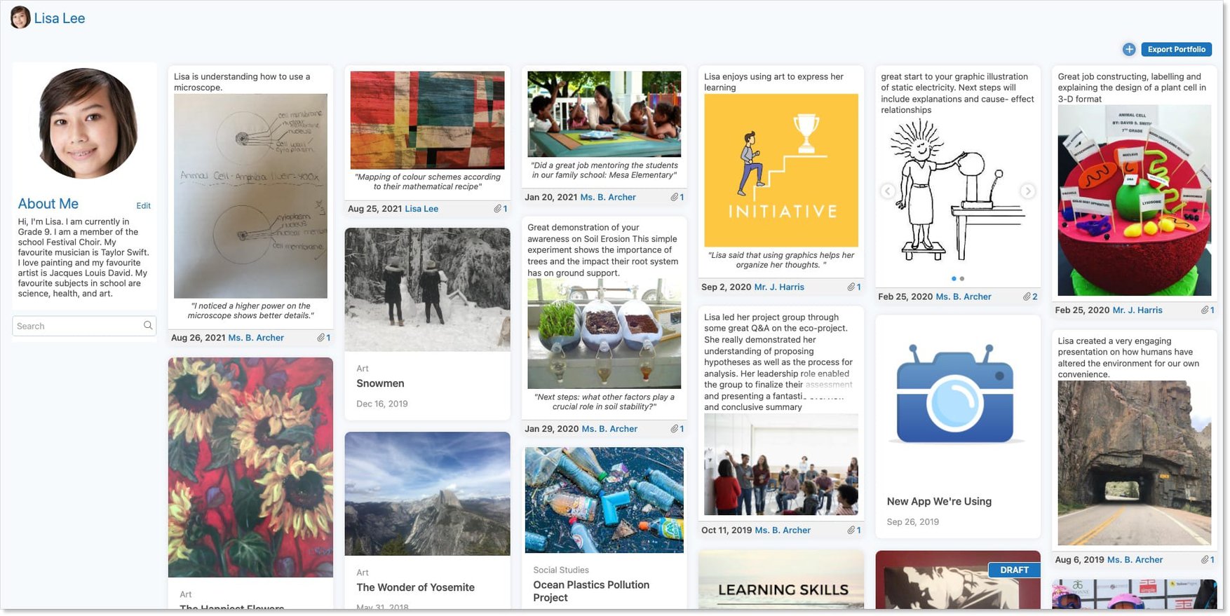
Task: Click the 'Sep 26, 2019' date
Action: tap(912, 521)
